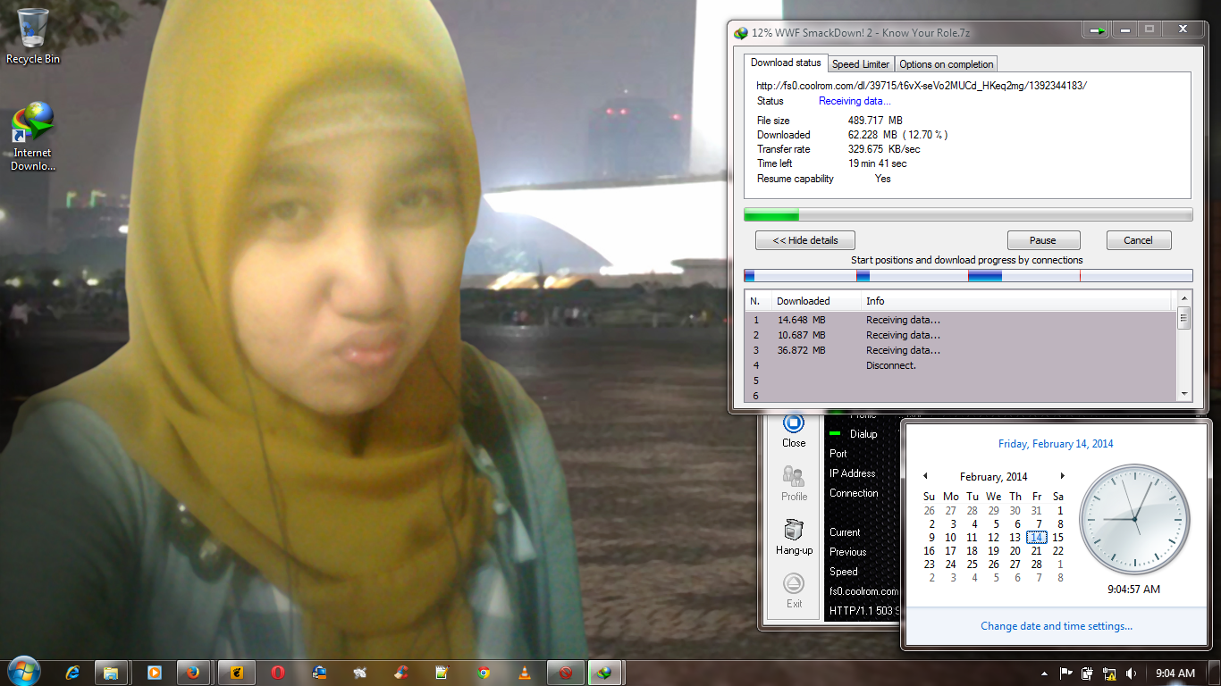
Task: Launch Opera browser from the taskbar
Action: tap(278, 673)
